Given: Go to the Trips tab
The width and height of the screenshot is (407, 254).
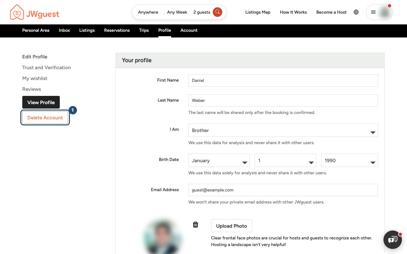Looking at the screenshot, I should pos(144,30).
